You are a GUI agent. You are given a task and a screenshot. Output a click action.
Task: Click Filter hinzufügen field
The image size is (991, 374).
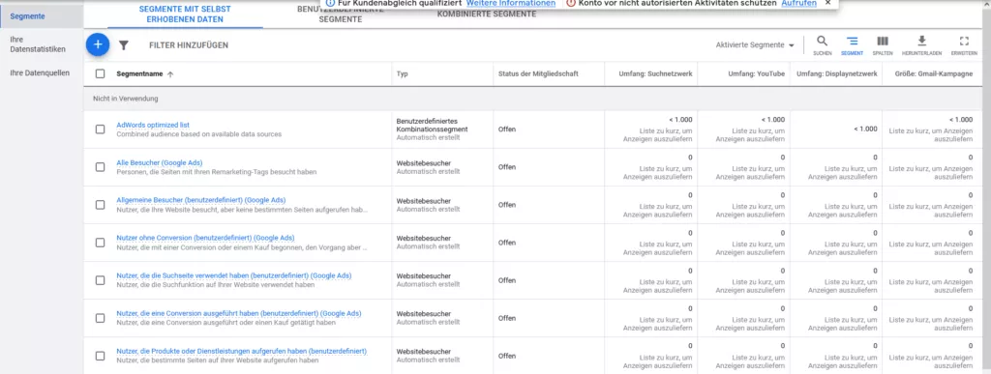pos(189,45)
